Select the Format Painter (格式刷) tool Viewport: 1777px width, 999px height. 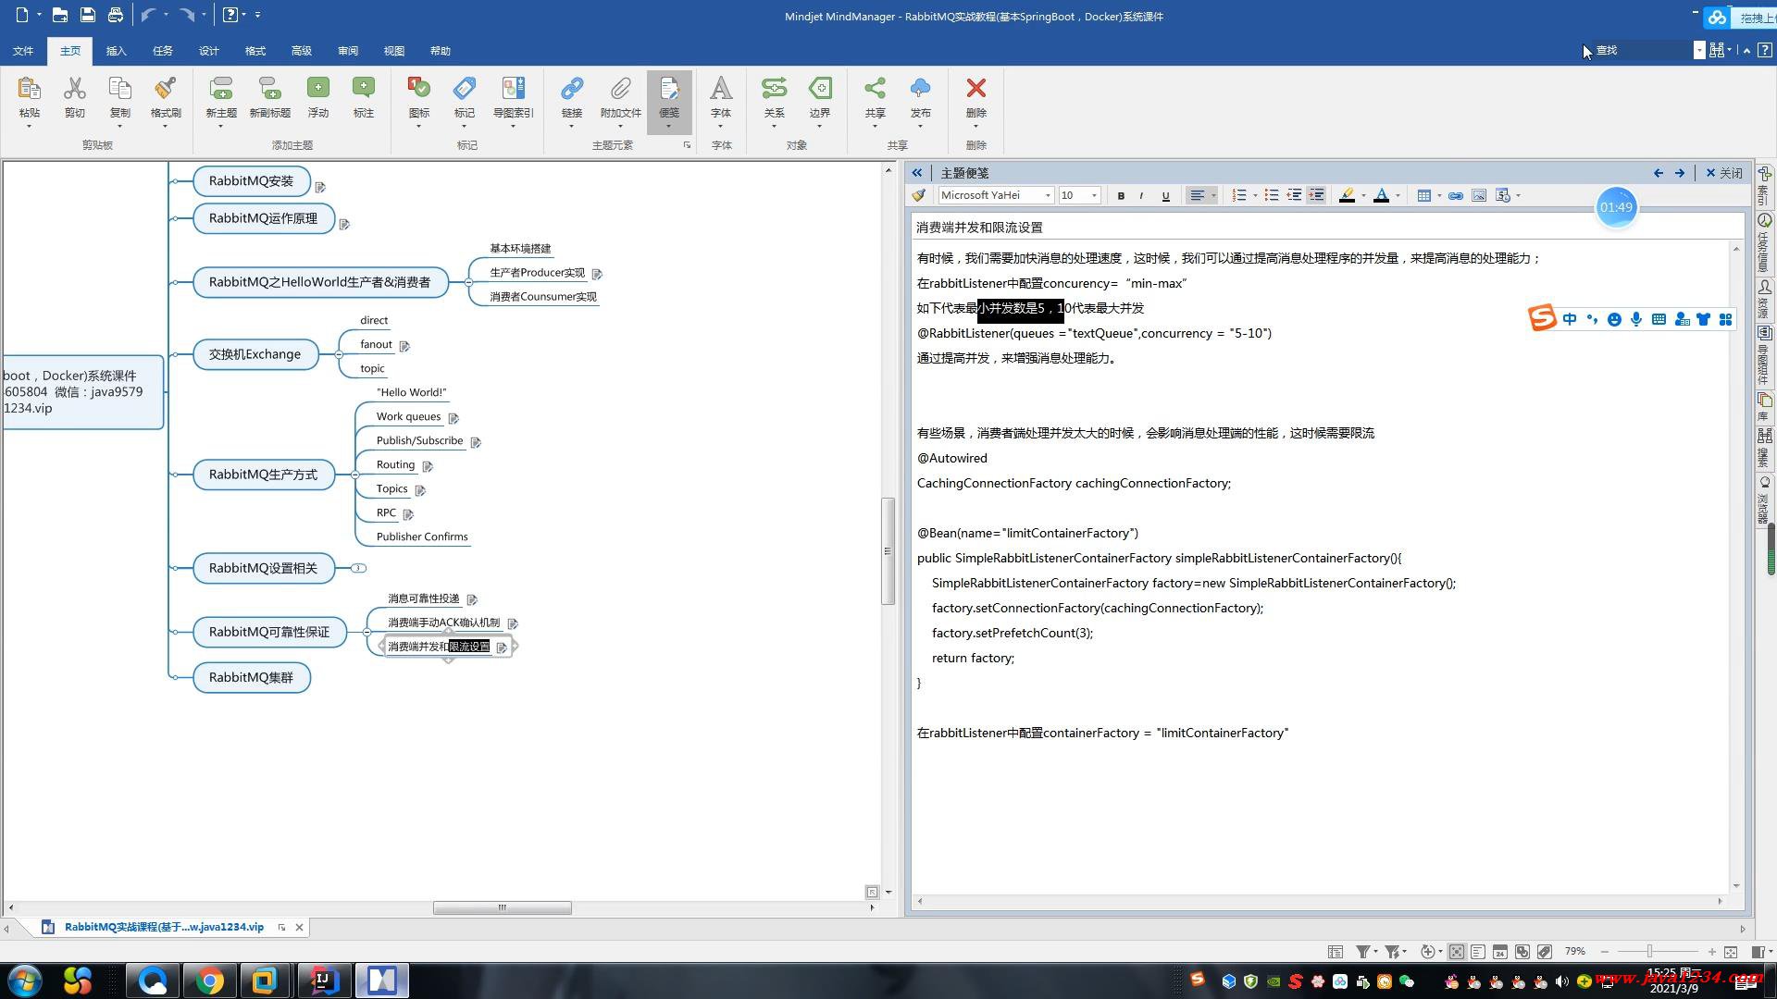tap(165, 89)
